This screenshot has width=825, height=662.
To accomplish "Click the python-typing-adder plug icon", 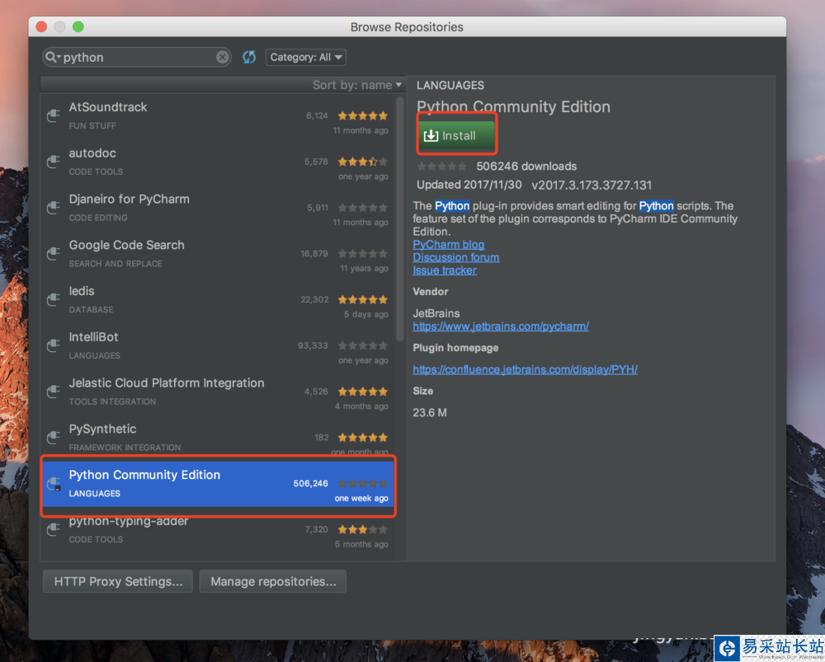I will coord(53,529).
